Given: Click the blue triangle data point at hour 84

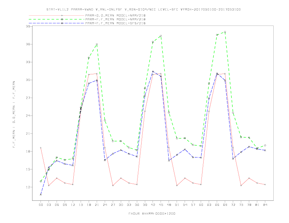Looking at the screenshot, I should coord(265,150).
